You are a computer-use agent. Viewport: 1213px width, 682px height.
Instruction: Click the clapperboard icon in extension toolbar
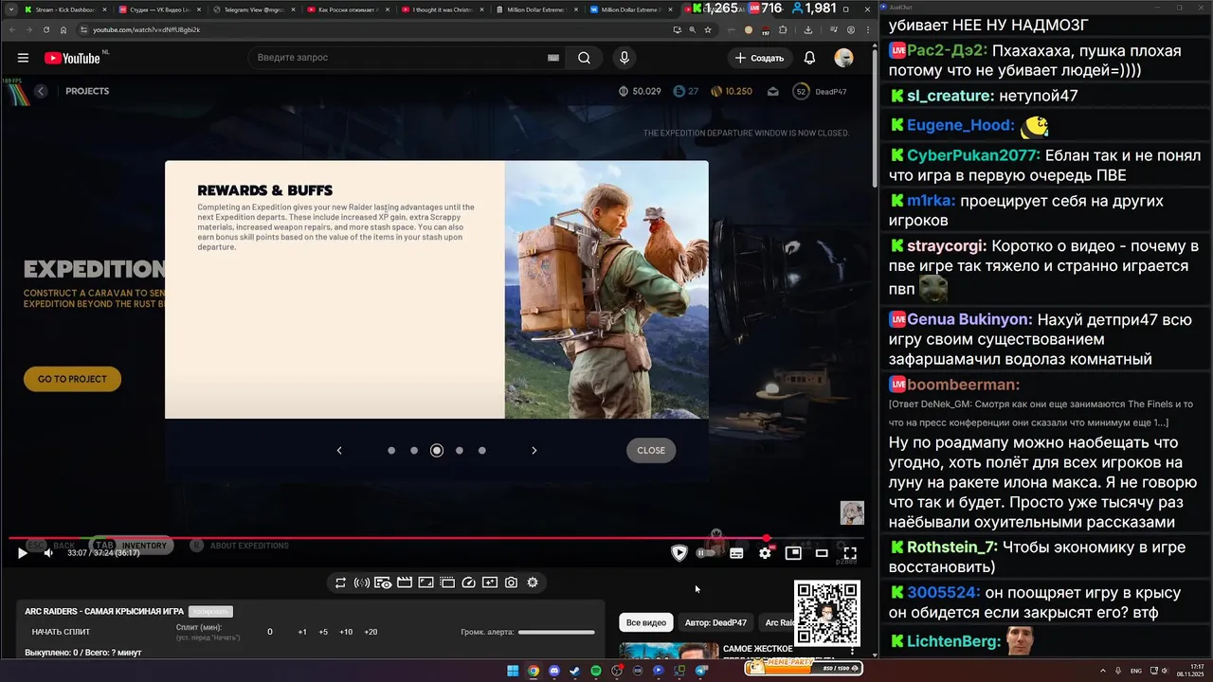(404, 583)
